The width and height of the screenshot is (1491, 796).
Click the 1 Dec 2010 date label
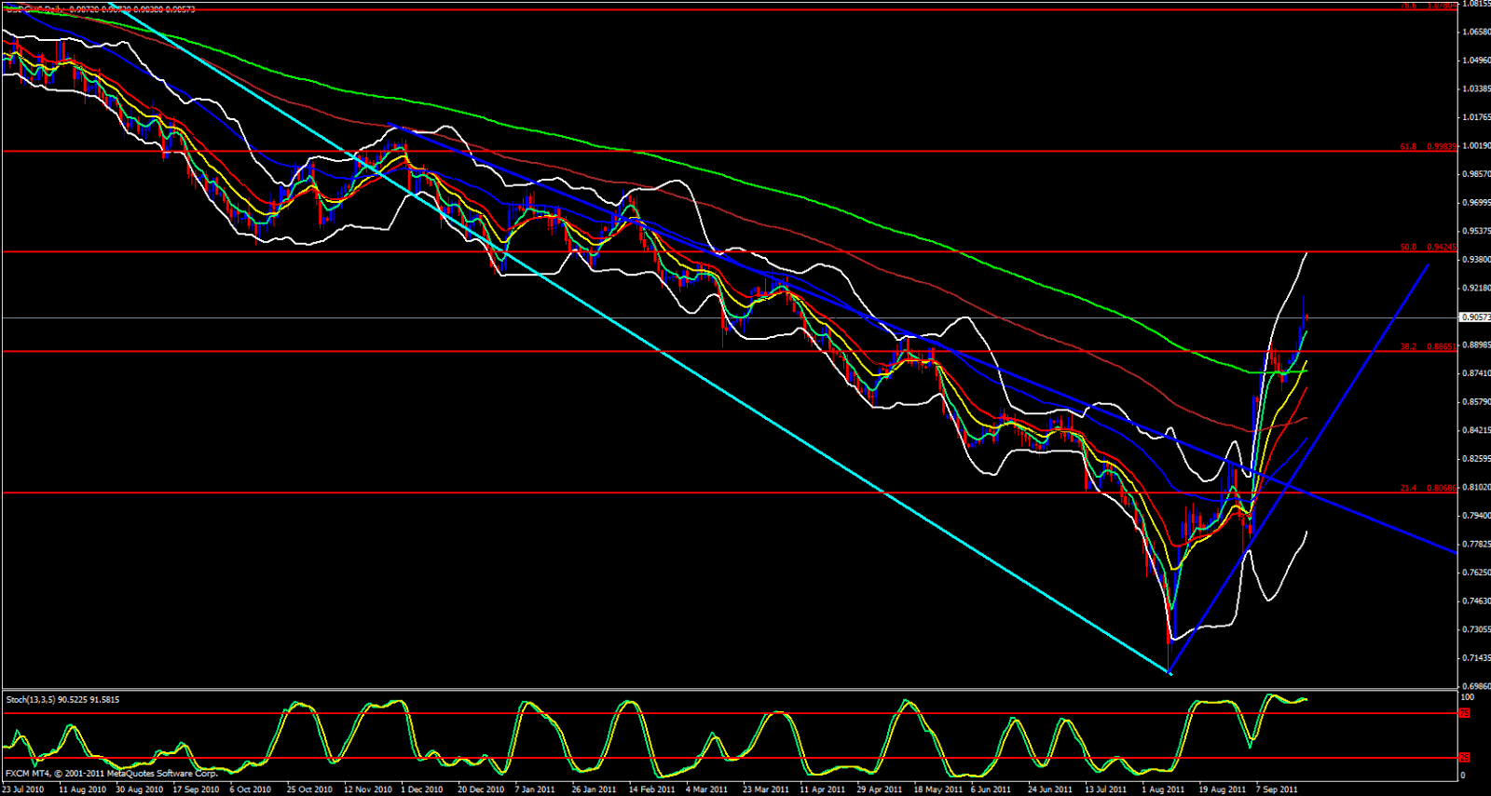pos(422,789)
